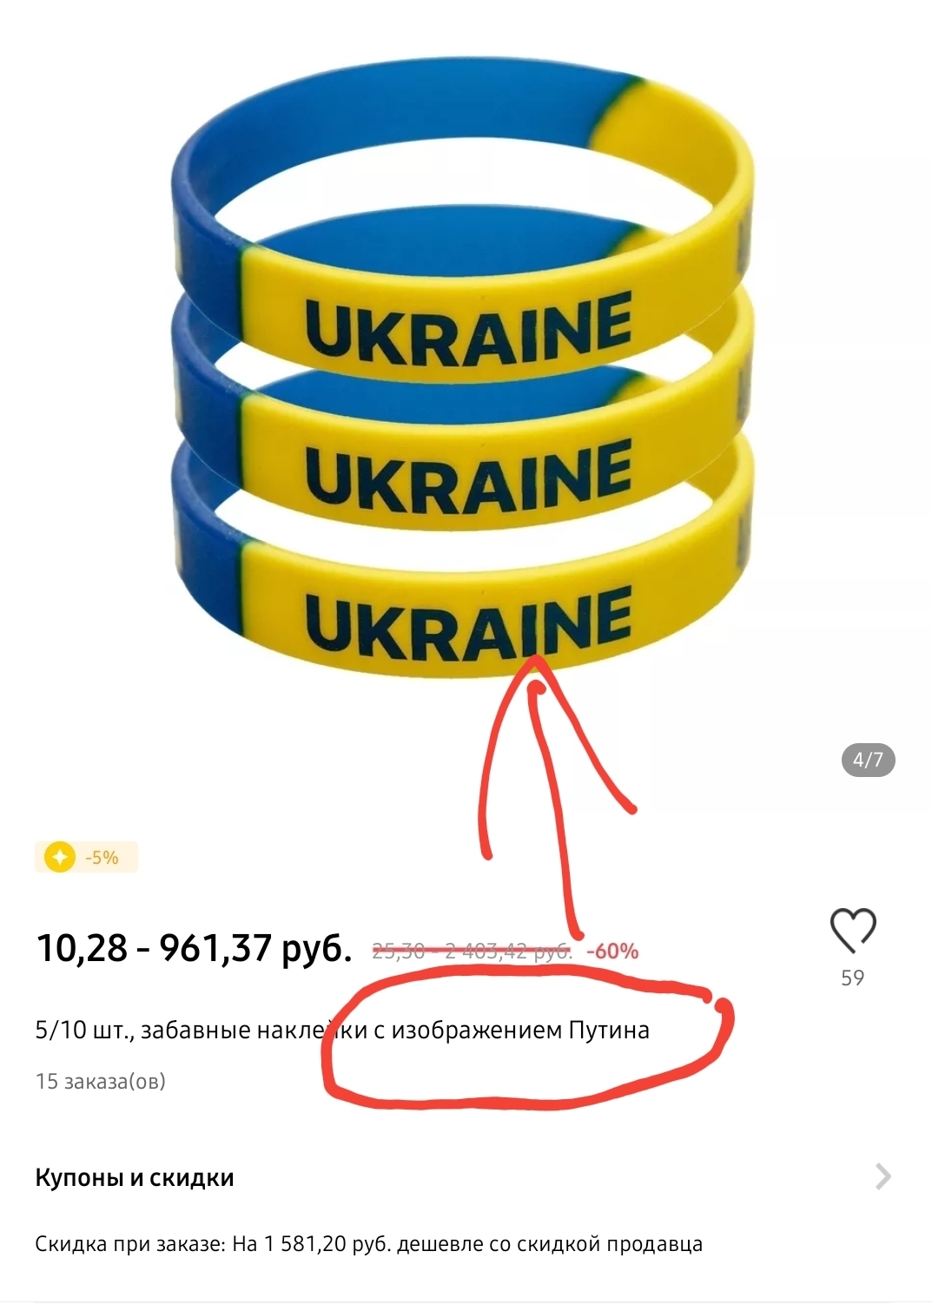Tap the heart favorite icon
932x1304 pixels.
(853, 930)
